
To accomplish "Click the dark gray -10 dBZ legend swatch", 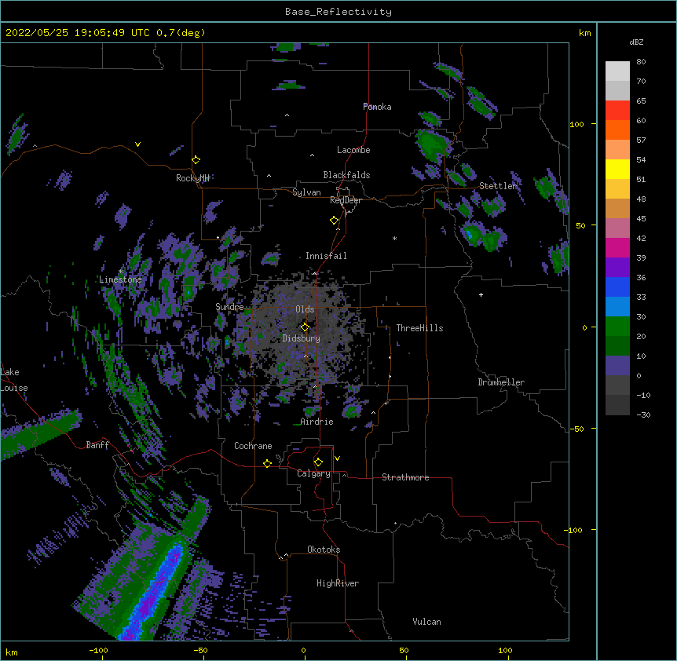I will pos(617,405).
